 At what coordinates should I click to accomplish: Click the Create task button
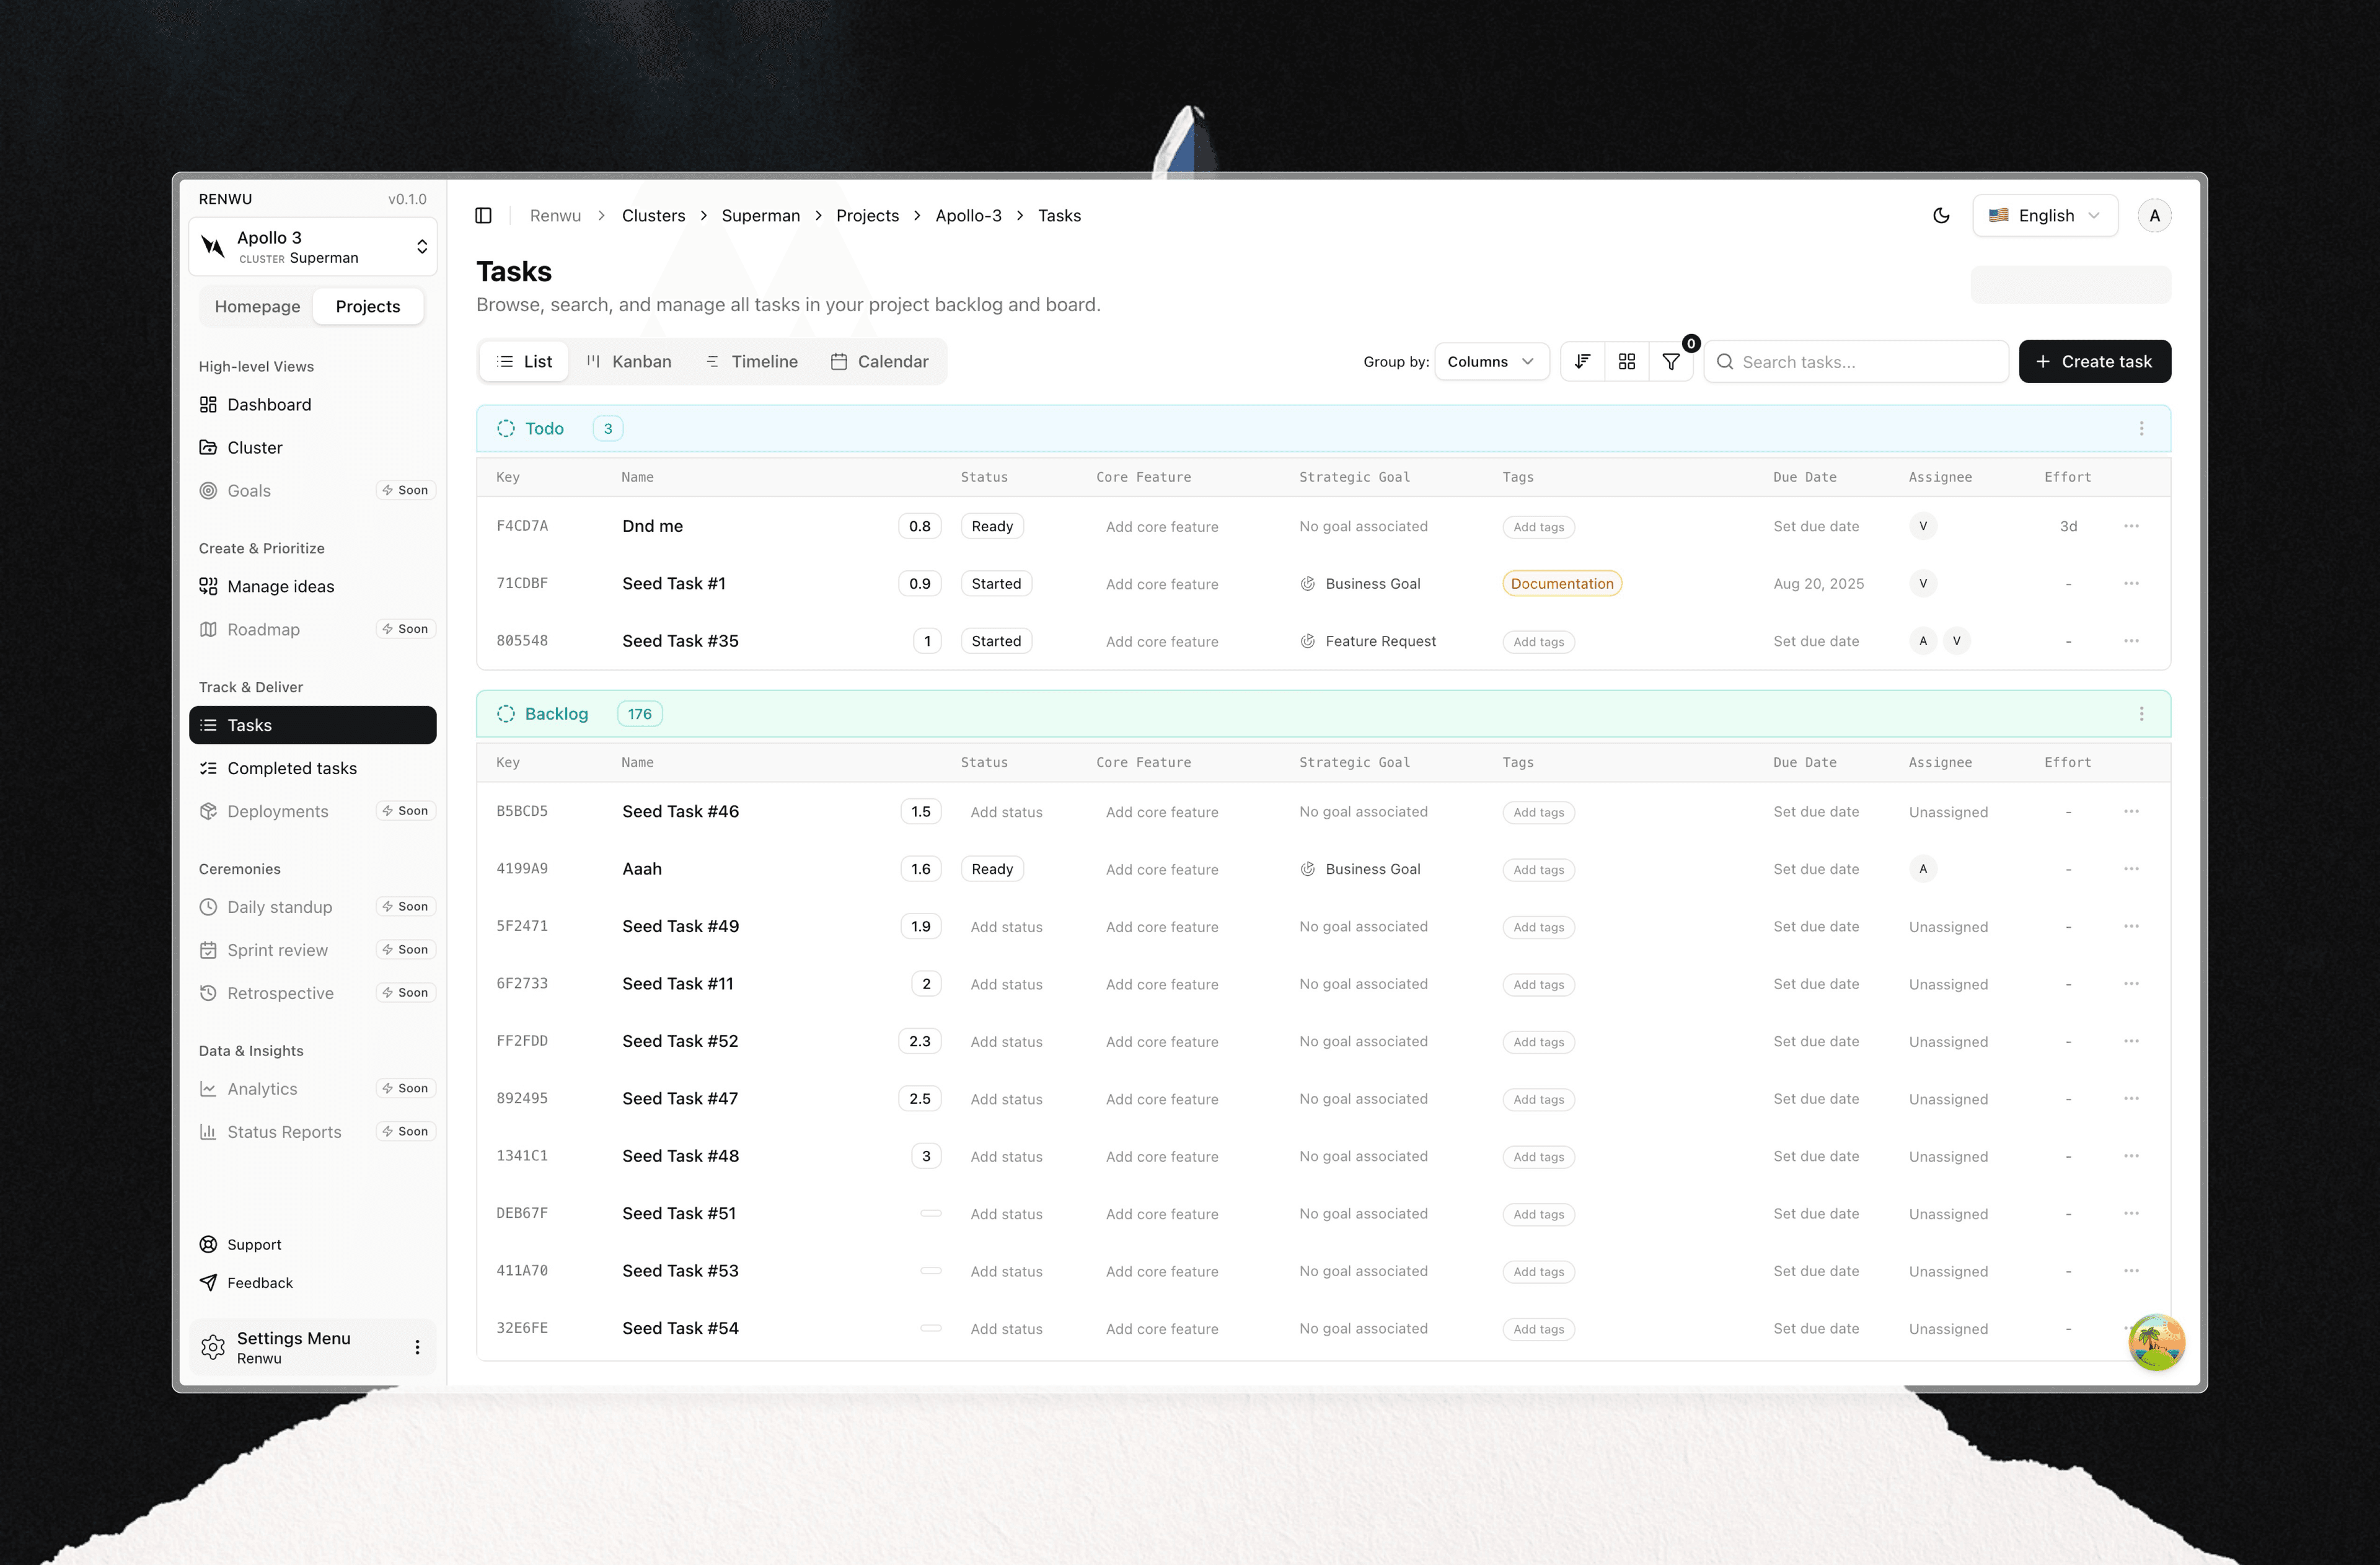[2095, 361]
